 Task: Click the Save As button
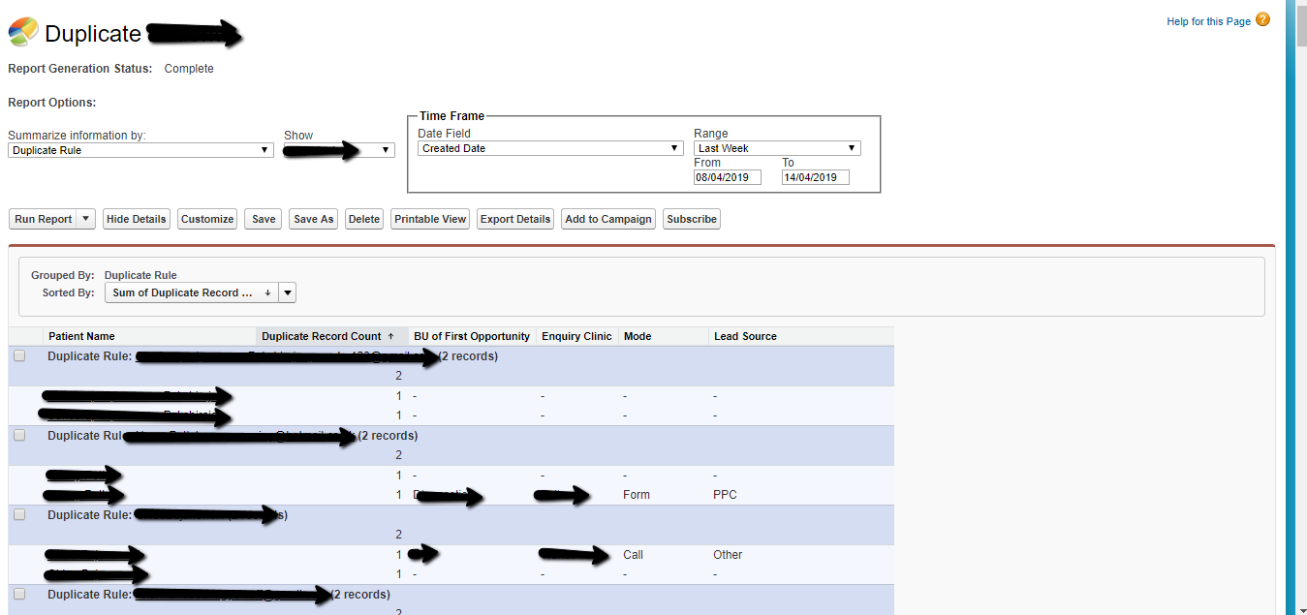coord(314,219)
